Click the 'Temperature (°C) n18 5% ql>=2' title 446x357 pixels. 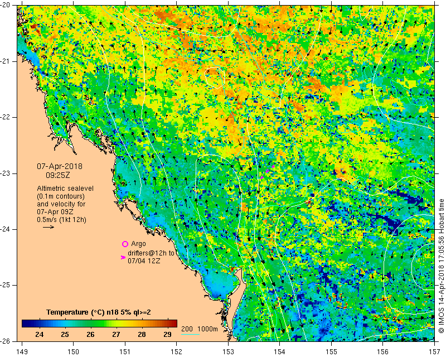pyautogui.click(x=99, y=312)
